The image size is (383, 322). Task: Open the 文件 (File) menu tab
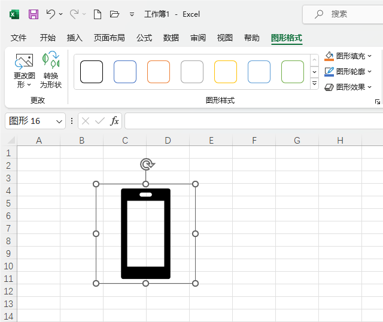(x=19, y=38)
